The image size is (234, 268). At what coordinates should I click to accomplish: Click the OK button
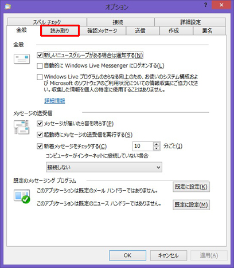[x=127, y=255]
